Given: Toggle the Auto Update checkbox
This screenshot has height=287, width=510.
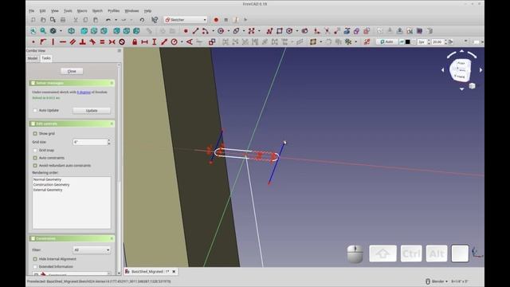Looking at the screenshot, I should tap(35, 110).
